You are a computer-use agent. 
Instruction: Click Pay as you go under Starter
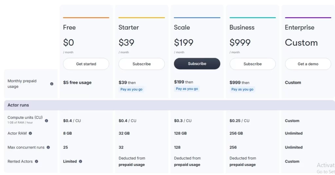[132, 89]
